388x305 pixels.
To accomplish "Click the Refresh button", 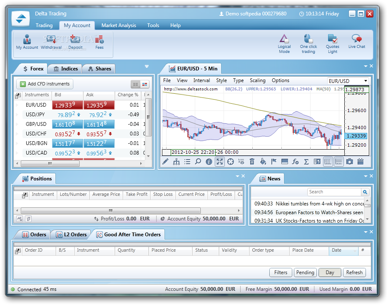I will click(x=354, y=272).
